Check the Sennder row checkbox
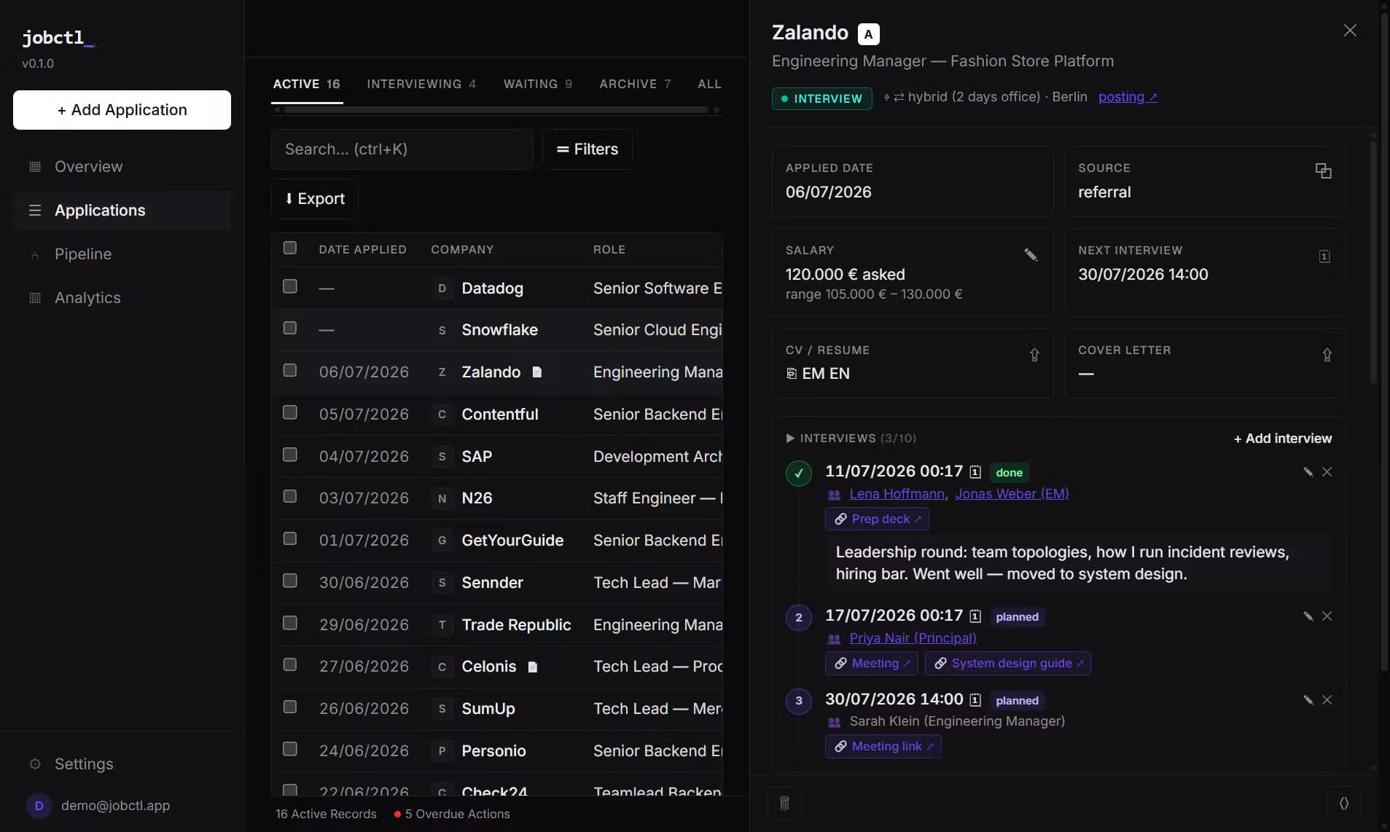The height and width of the screenshot is (832, 1390). pyautogui.click(x=290, y=581)
